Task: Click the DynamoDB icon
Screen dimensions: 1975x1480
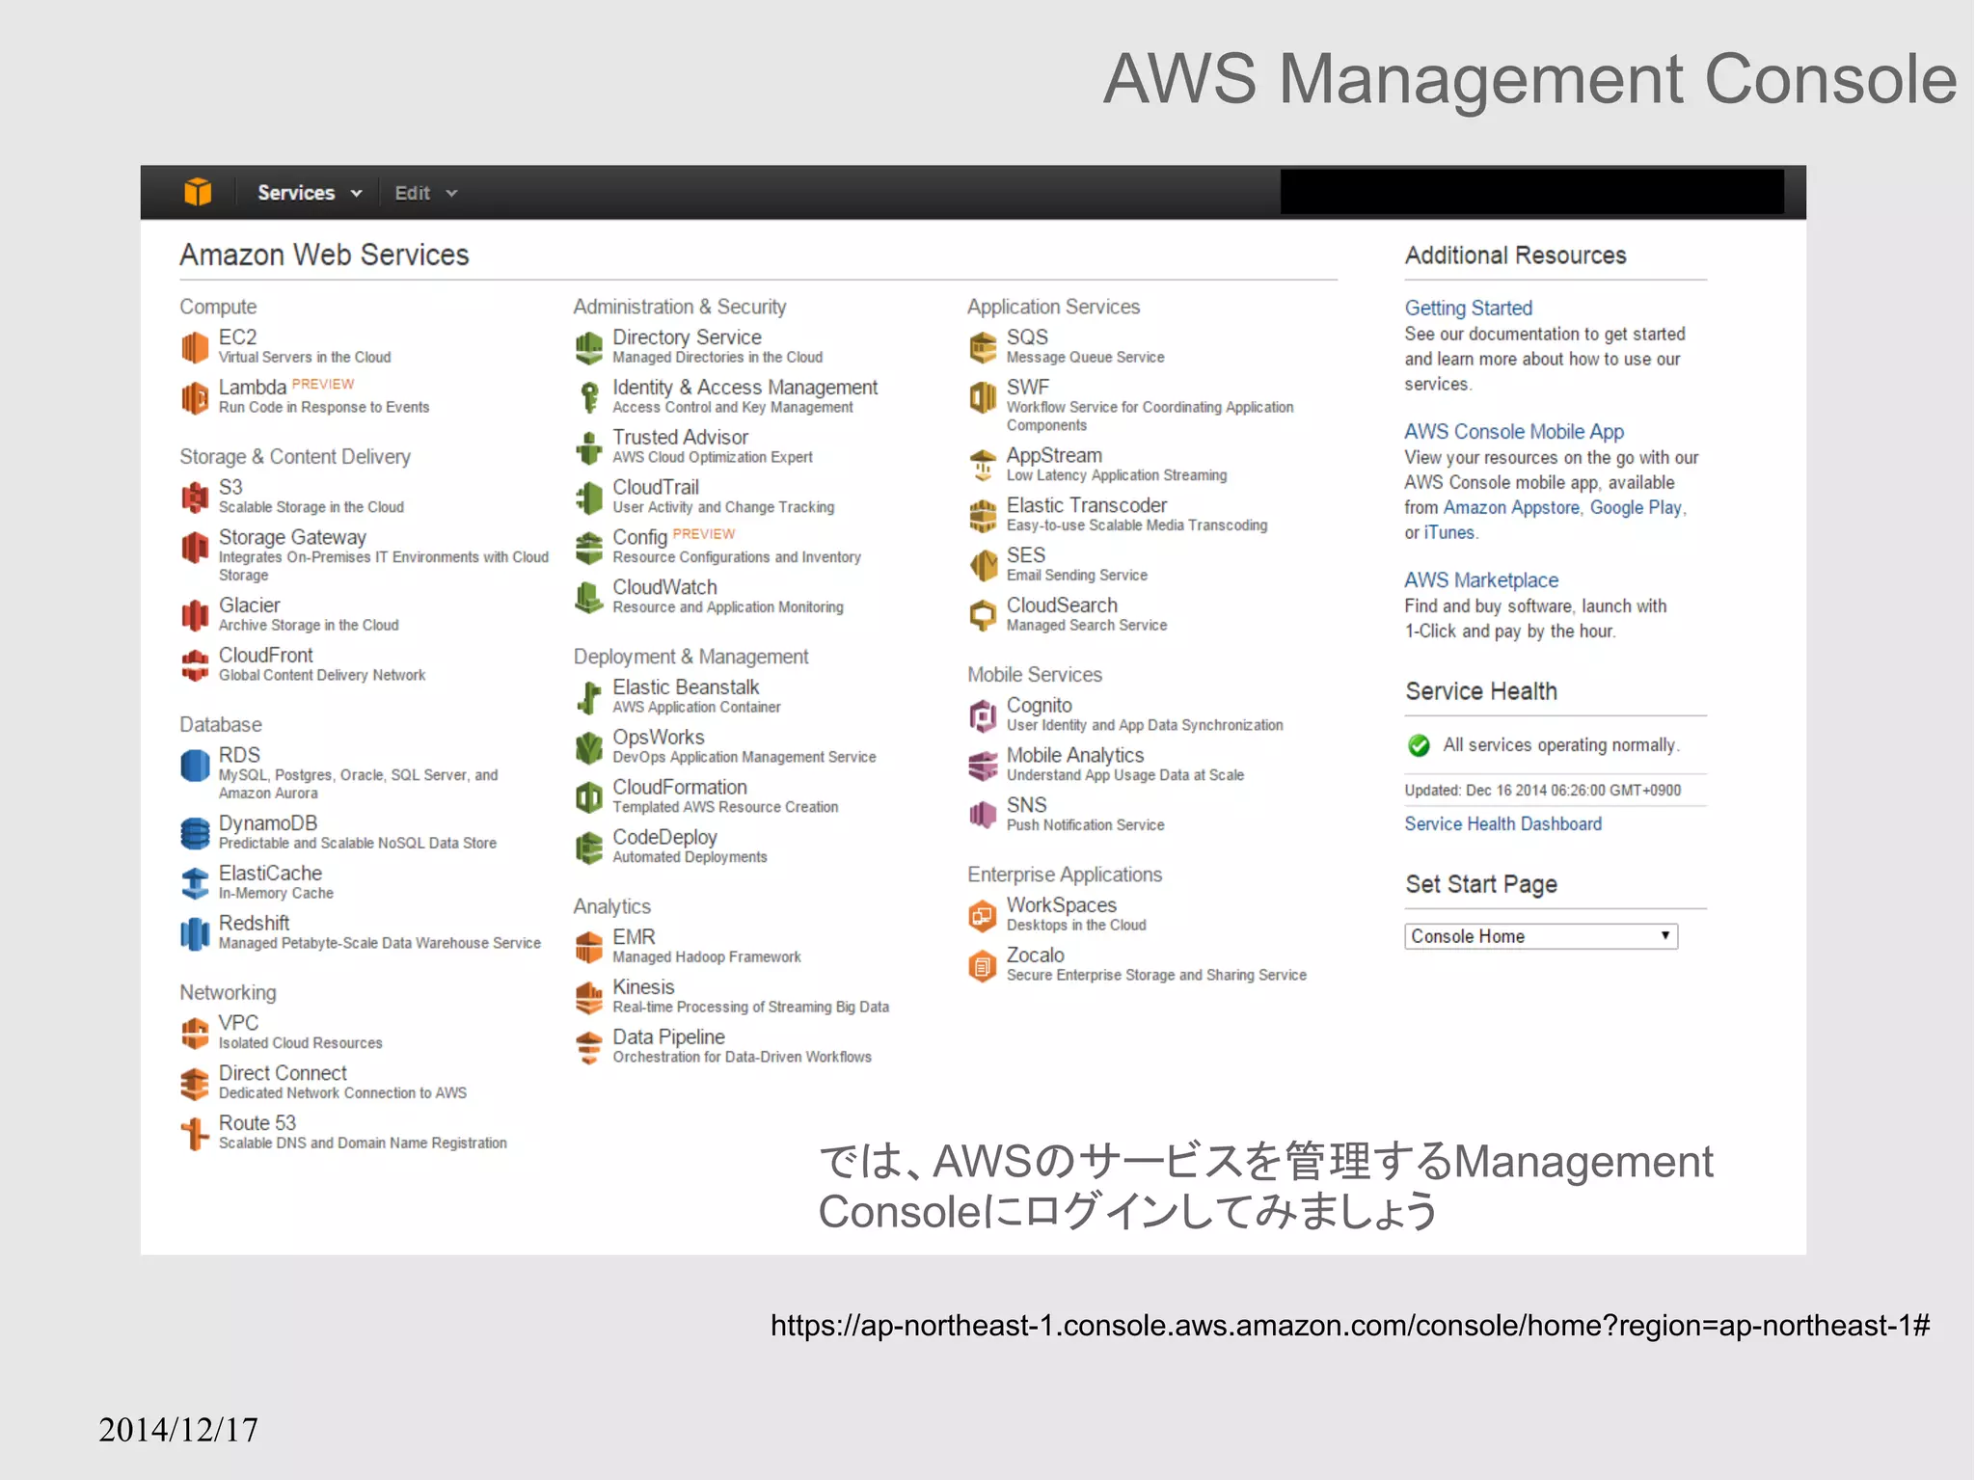Action: tap(195, 832)
